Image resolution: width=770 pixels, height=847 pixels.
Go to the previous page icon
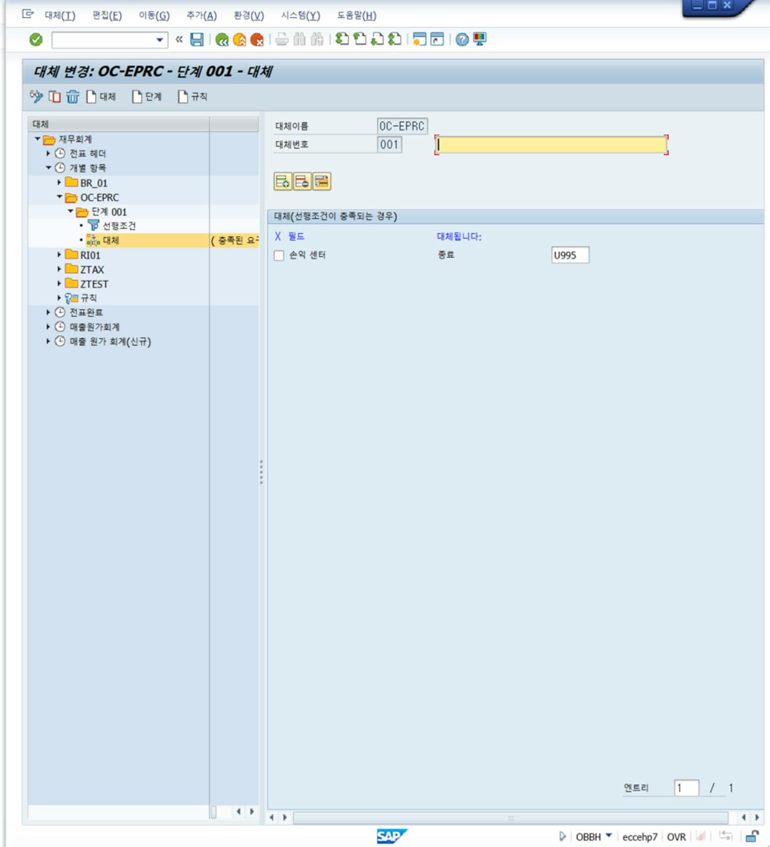coord(360,39)
